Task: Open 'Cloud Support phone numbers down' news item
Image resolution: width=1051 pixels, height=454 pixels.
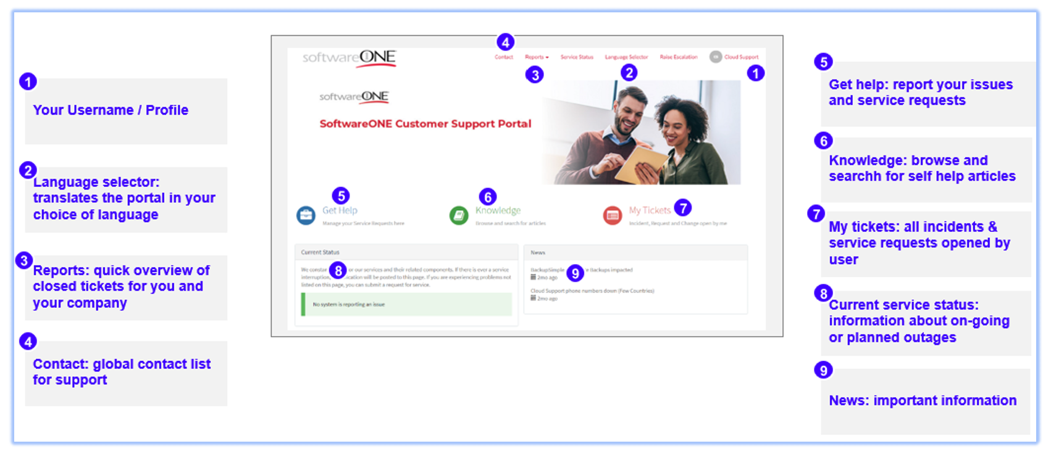Action: (x=592, y=291)
